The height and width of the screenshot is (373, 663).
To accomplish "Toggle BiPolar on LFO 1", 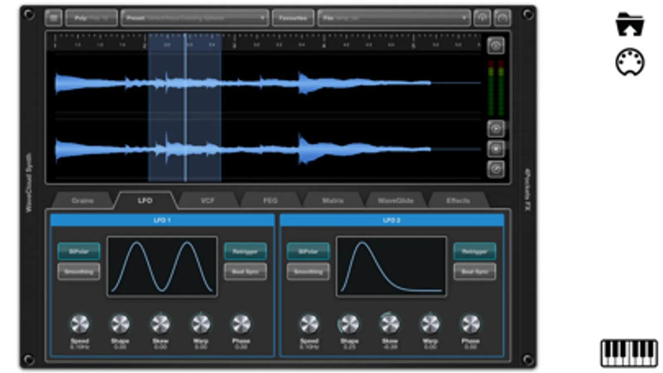I will pyautogui.click(x=79, y=252).
